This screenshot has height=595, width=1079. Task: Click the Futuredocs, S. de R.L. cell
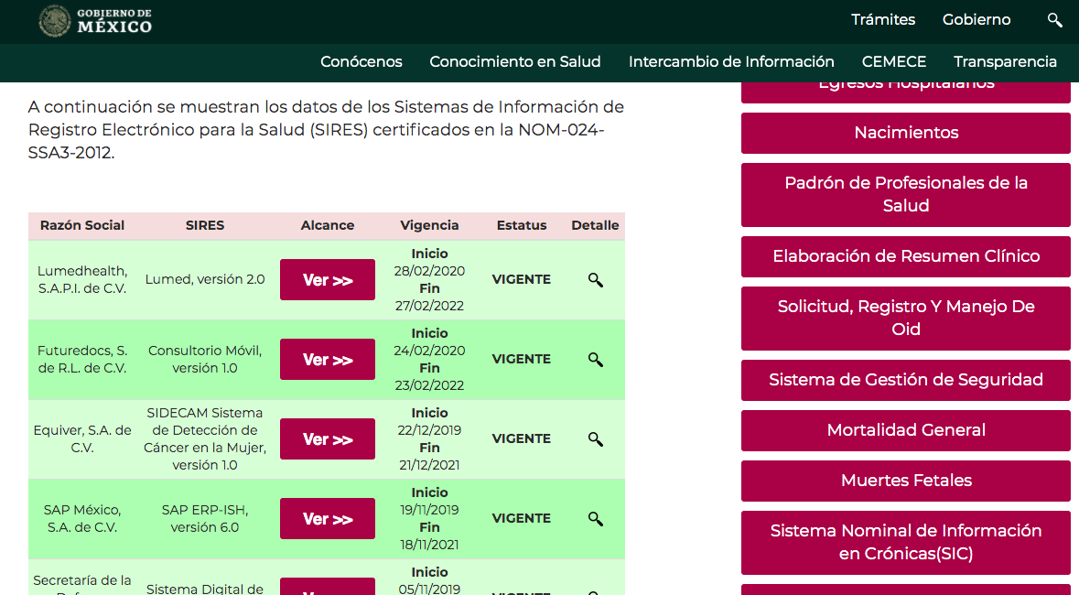pos(81,360)
